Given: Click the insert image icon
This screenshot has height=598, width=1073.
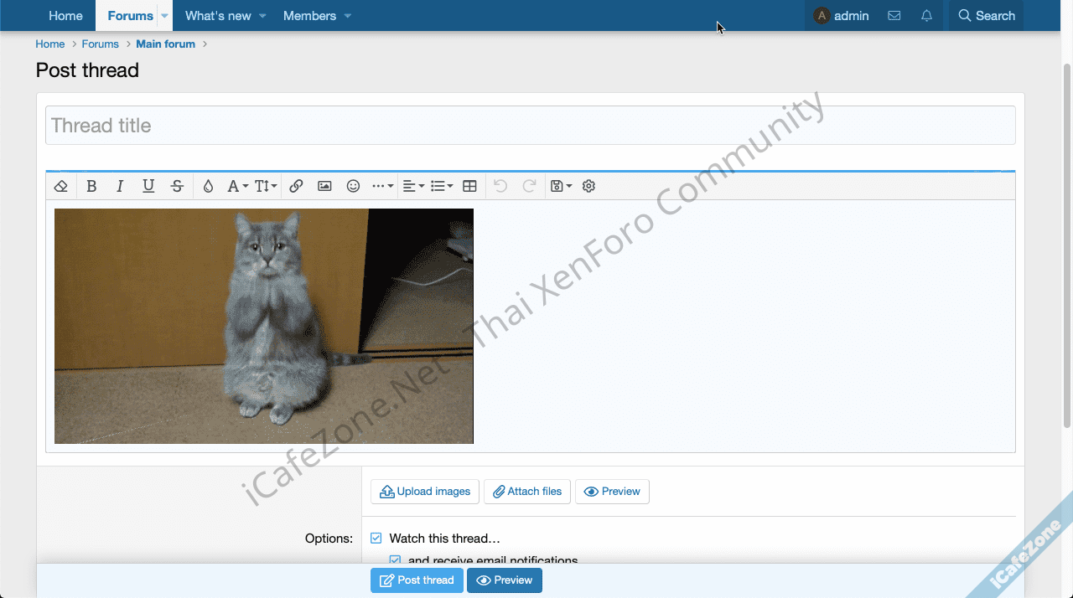Looking at the screenshot, I should (324, 186).
